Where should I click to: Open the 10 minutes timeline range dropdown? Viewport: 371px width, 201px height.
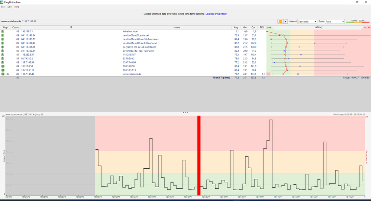(x=364, y=114)
